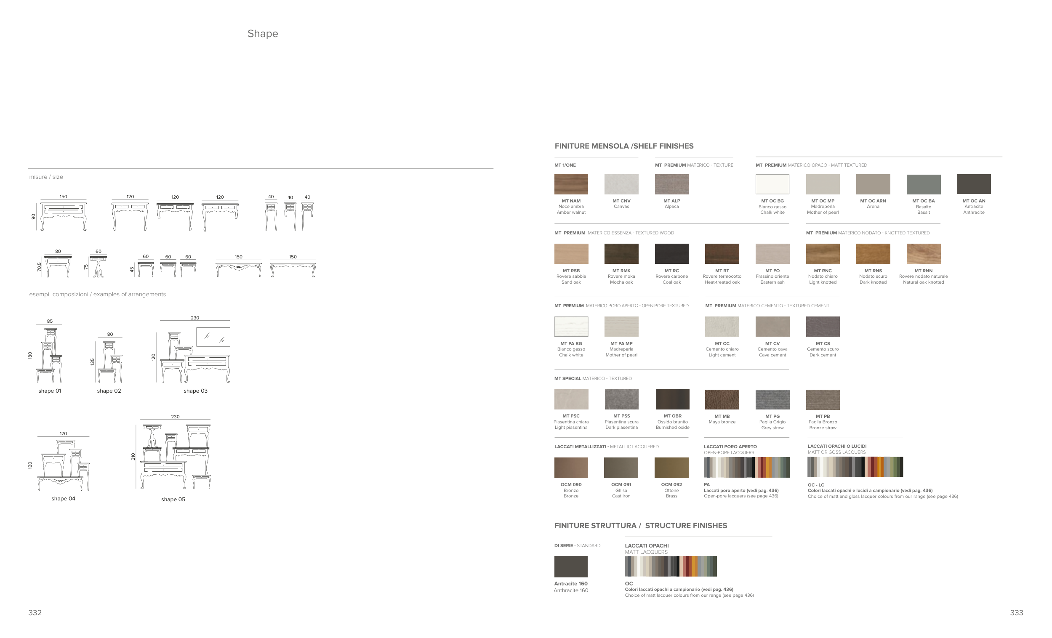Pick the MT OC AN Anthracite swatch
This screenshot has height=638, width=1052.
pyautogui.click(x=973, y=184)
